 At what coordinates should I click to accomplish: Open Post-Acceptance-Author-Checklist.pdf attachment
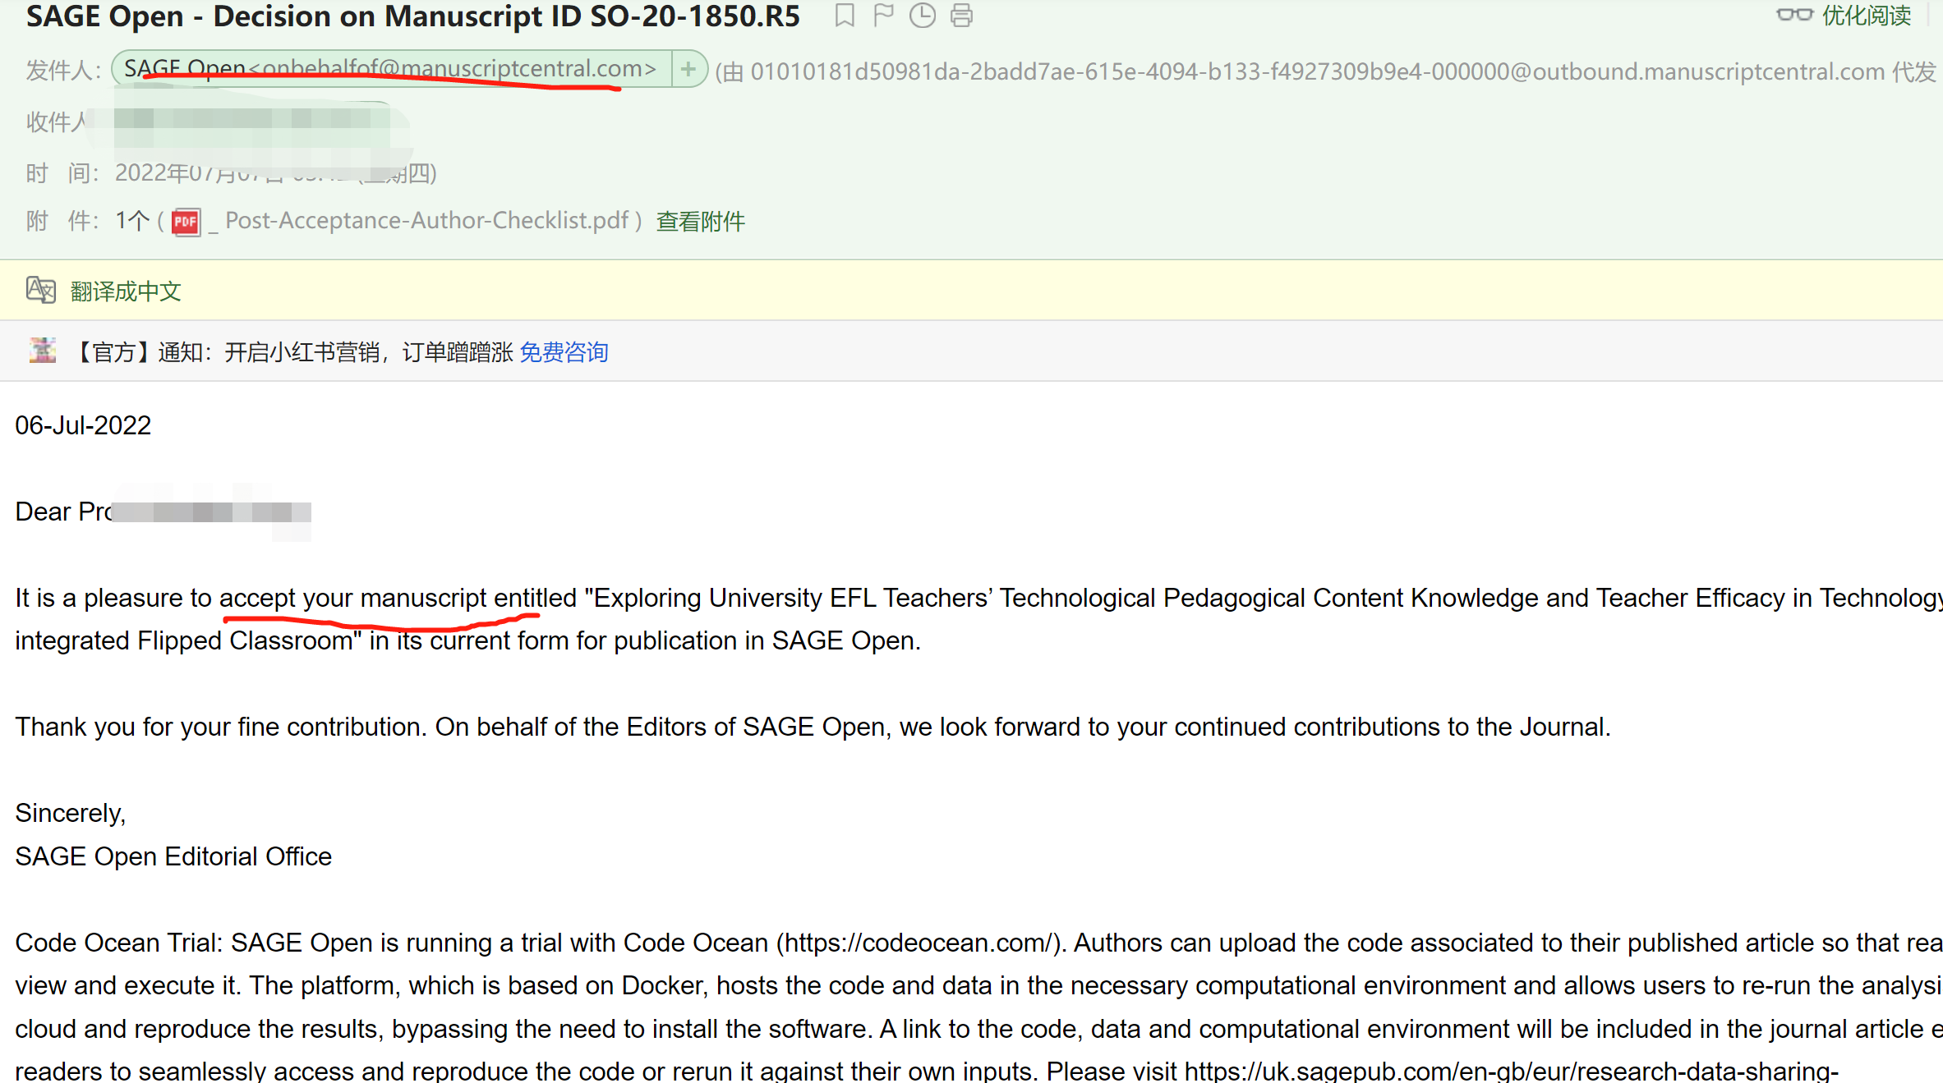426,221
